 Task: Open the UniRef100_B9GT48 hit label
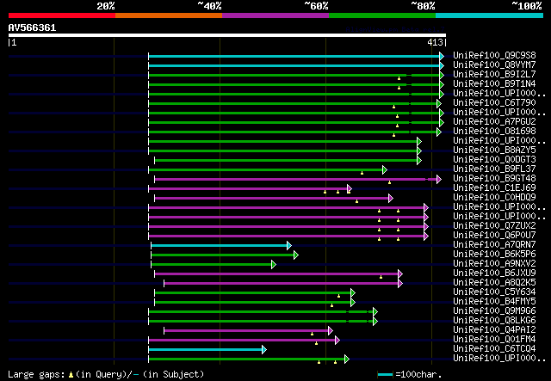[x=494, y=179]
